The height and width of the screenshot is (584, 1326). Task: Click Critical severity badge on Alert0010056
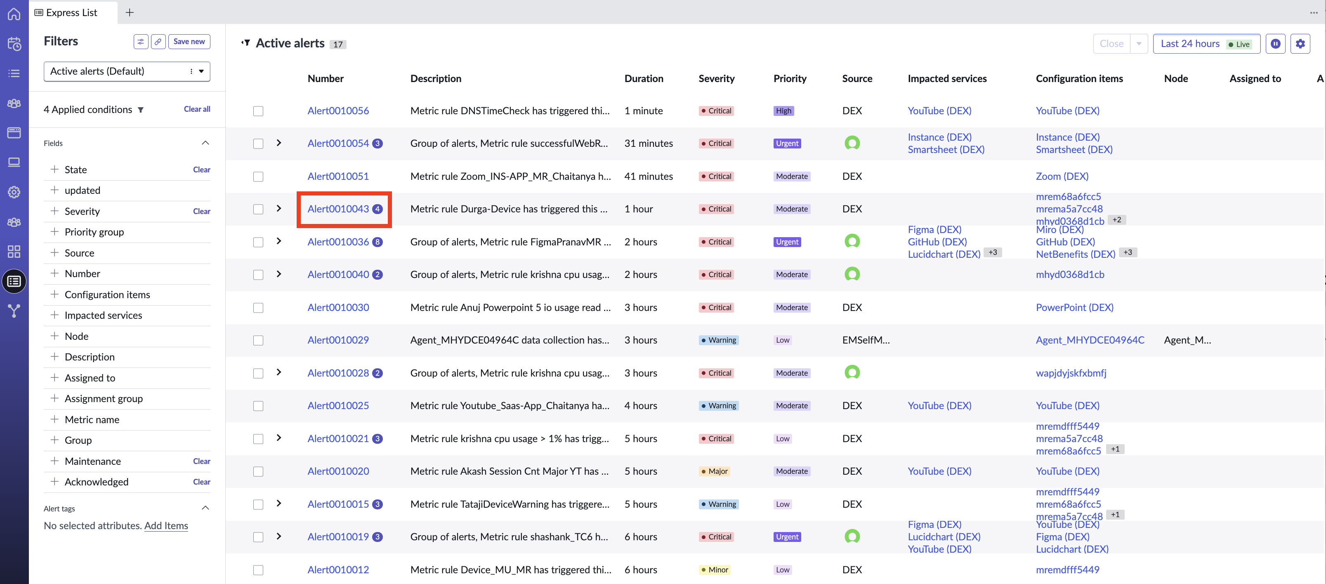[715, 111]
